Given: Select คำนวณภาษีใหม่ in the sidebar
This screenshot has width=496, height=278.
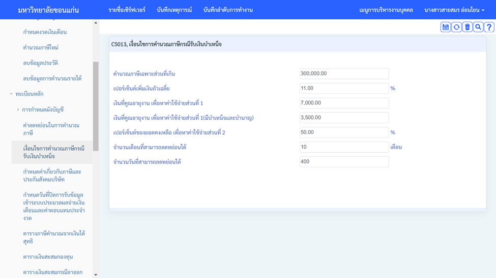Looking at the screenshot, I should 41,48.
